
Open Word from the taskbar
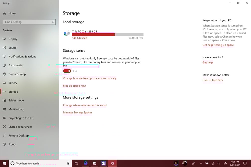tap(104, 163)
